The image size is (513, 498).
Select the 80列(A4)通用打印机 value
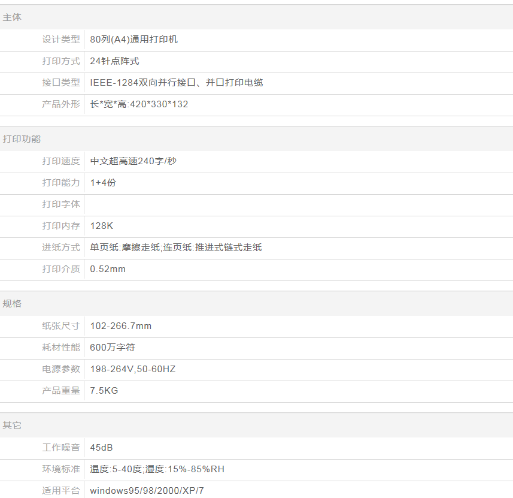click(133, 40)
